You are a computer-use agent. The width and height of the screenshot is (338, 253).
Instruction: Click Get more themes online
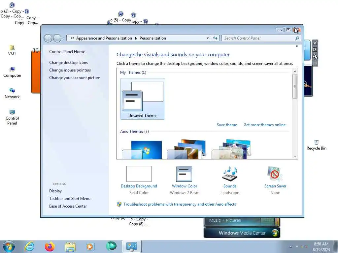(264, 125)
